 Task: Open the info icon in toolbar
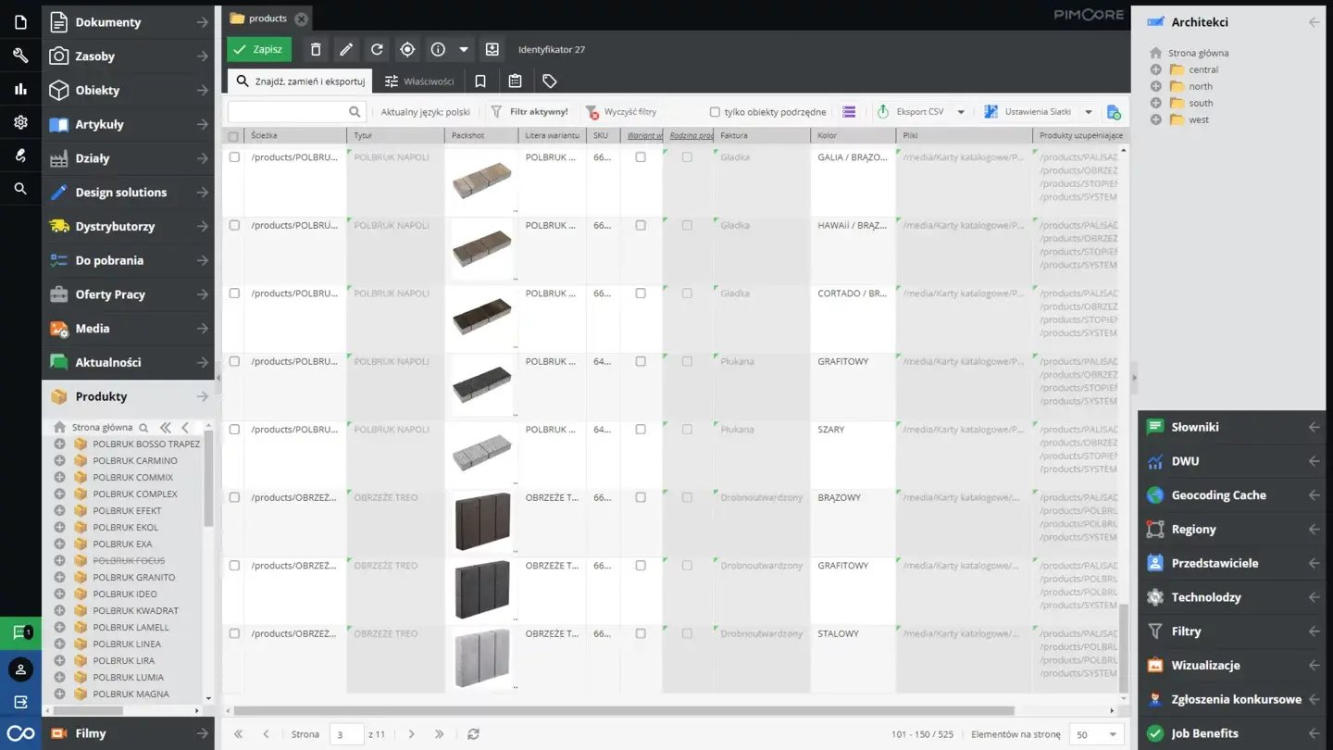pyautogui.click(x=438, y=50)
